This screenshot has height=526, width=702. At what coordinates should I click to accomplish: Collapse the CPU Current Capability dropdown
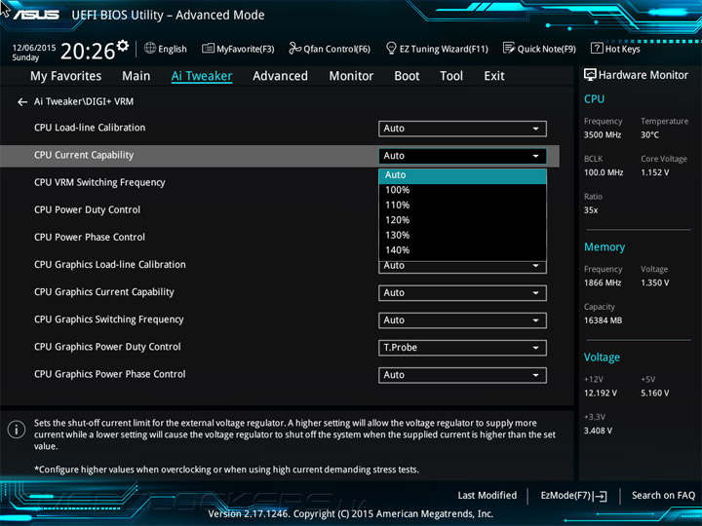point(462,156)
